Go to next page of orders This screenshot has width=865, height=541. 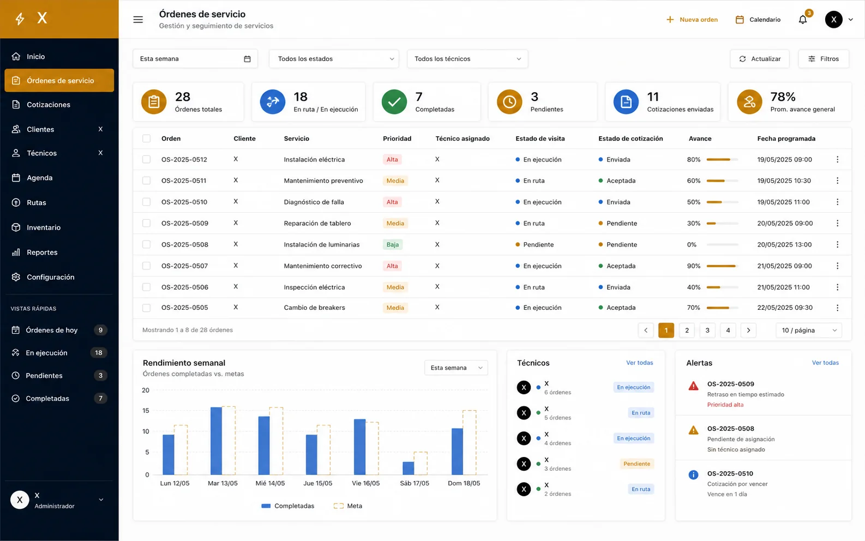coord(748,330)
